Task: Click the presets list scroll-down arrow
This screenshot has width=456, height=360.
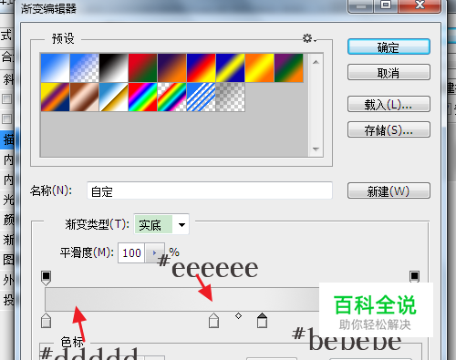Action: pyautogui.click(x=316, y=149)
